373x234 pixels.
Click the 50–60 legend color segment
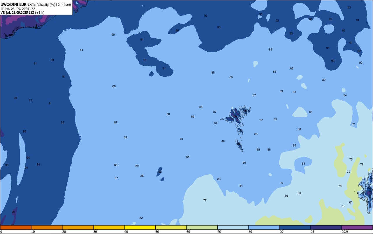171,227
